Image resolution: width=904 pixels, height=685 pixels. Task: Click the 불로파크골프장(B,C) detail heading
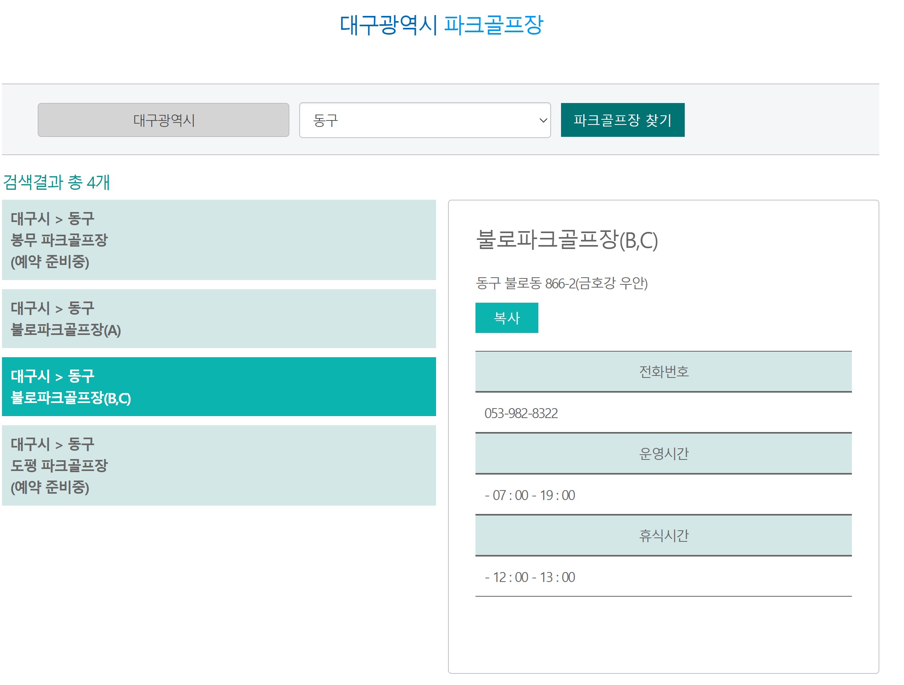pyautogui.click(x=567, y=240)
